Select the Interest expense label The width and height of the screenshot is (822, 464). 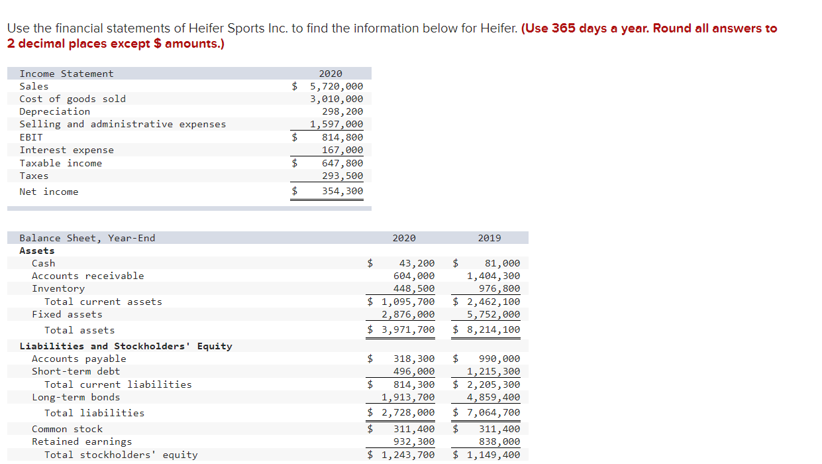click(67, 150)
